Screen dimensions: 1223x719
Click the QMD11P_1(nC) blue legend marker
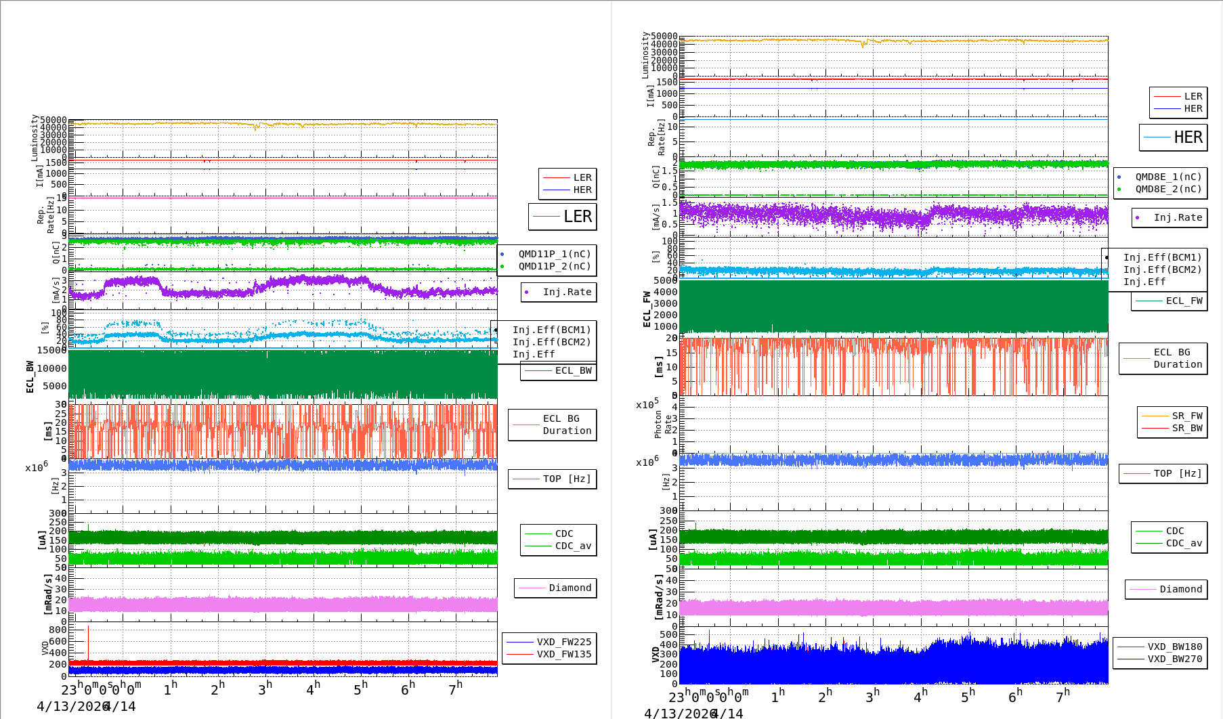coord(502,255)
